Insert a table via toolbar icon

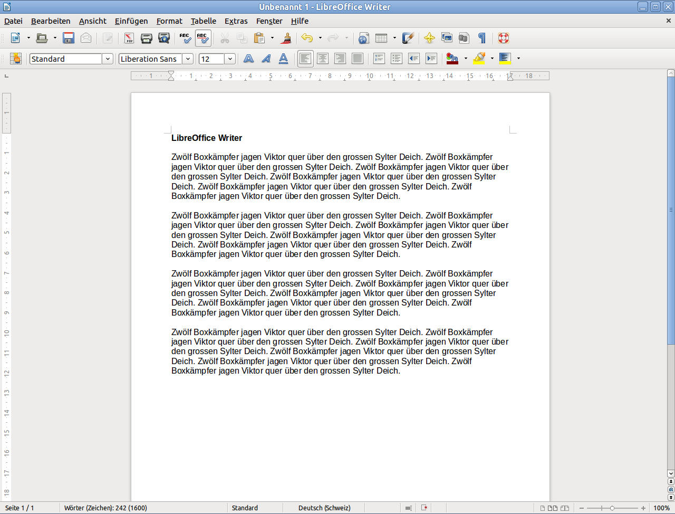point(381,38)
